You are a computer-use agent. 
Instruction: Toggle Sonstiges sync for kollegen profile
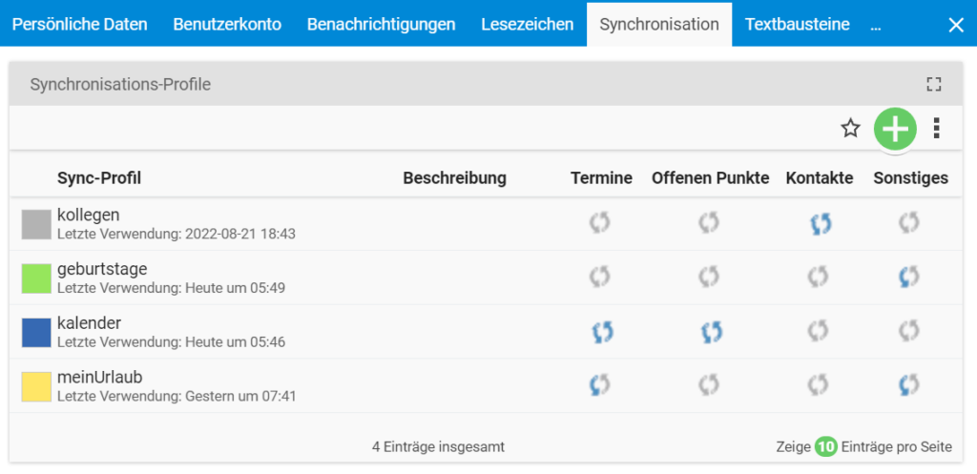click(x=909, y=223)
